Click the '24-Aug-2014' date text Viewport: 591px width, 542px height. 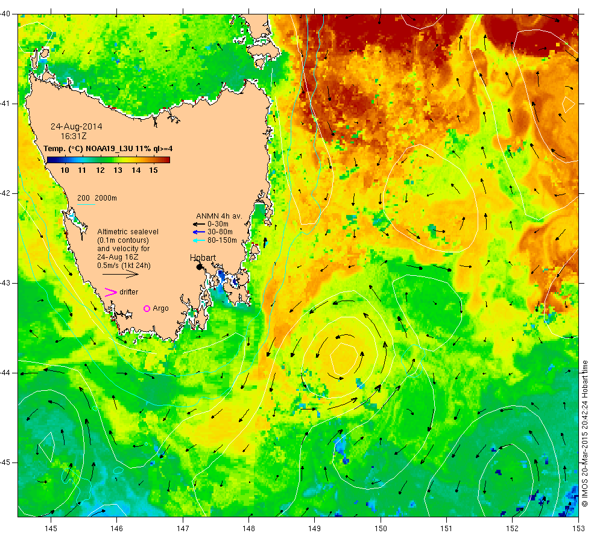pyautogui.click(x=77, y=126)
